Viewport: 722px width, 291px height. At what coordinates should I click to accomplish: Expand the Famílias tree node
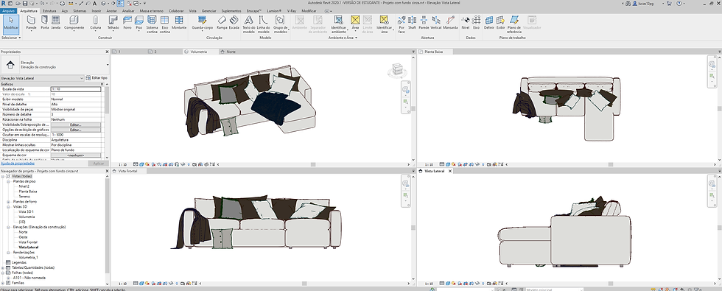(3, 283)
